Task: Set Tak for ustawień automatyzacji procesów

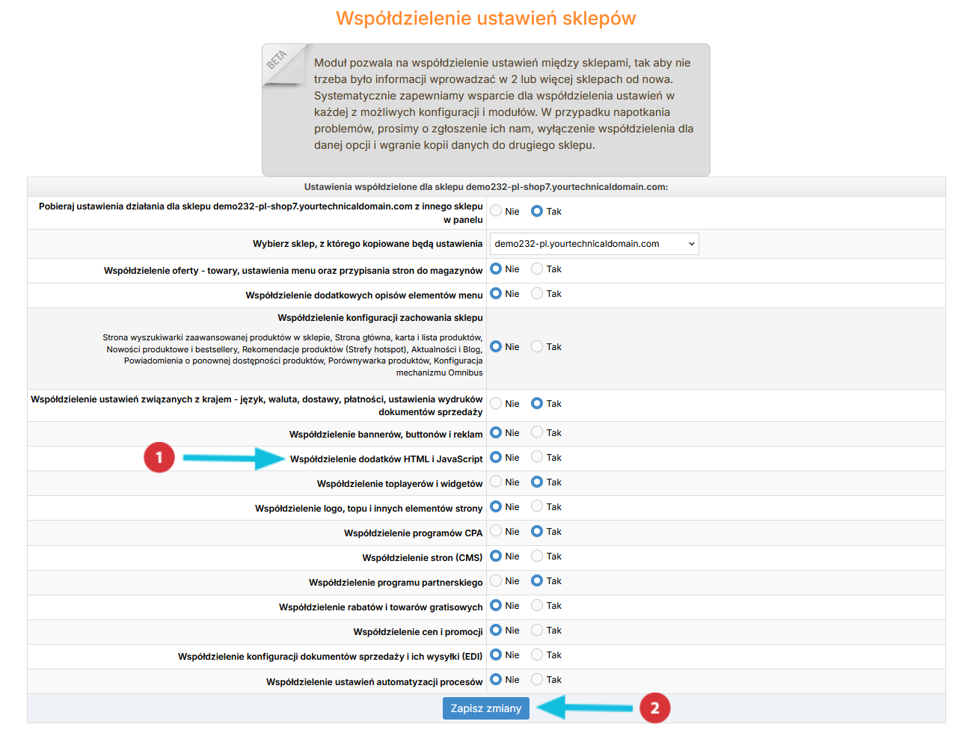Action: click(537, 679)
